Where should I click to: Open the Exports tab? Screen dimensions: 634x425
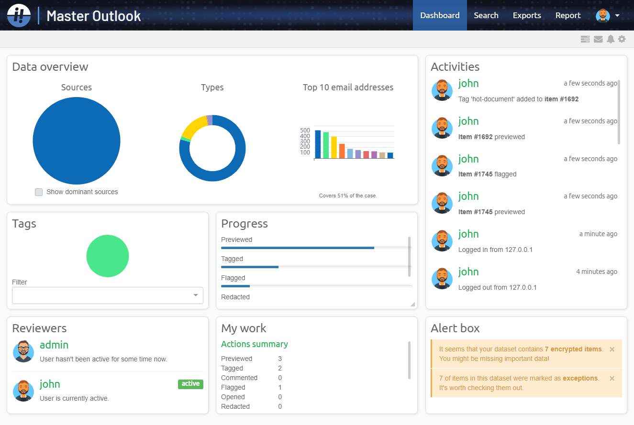coord(527,15)
